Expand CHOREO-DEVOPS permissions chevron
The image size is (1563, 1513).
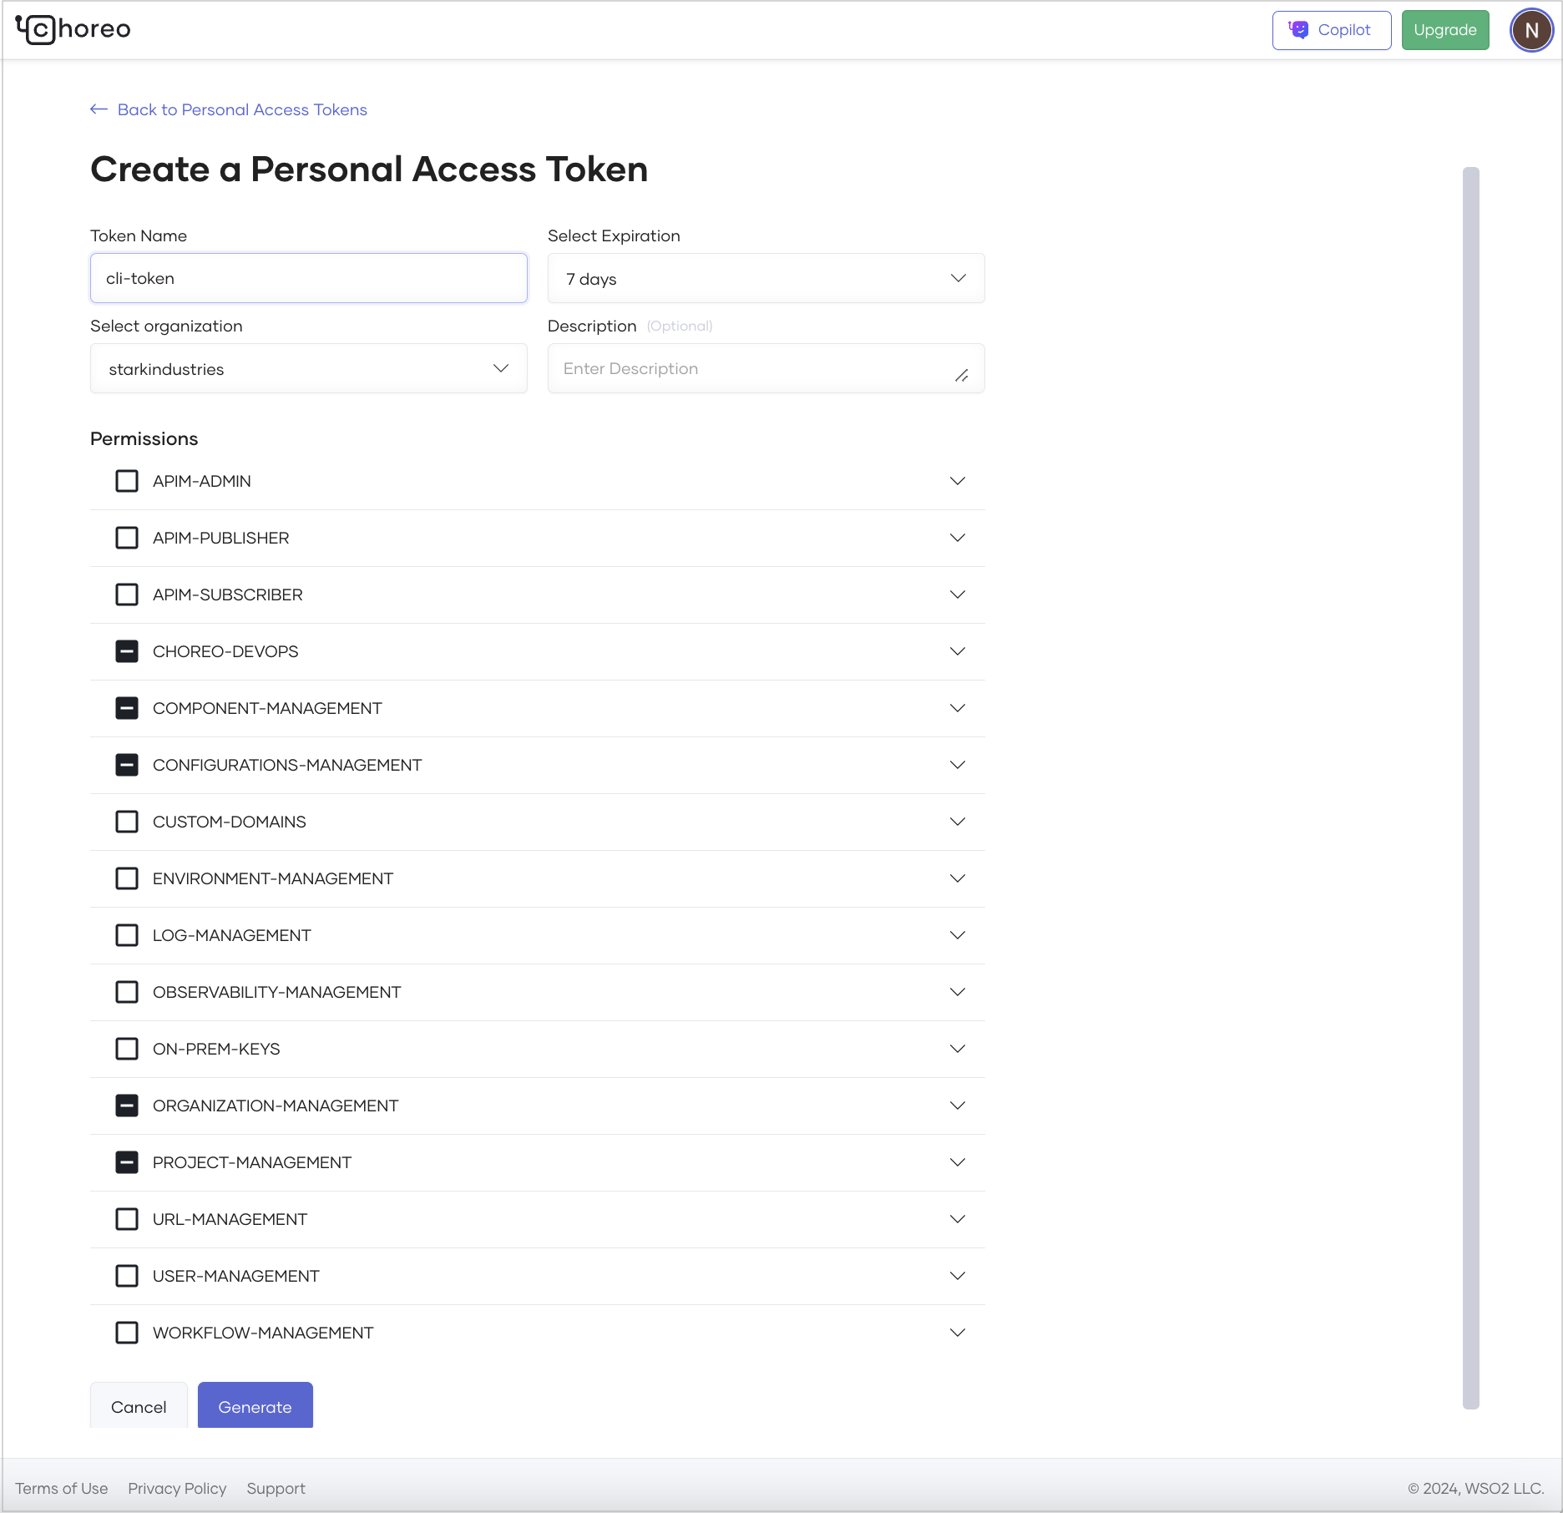(x=957, y=651)
